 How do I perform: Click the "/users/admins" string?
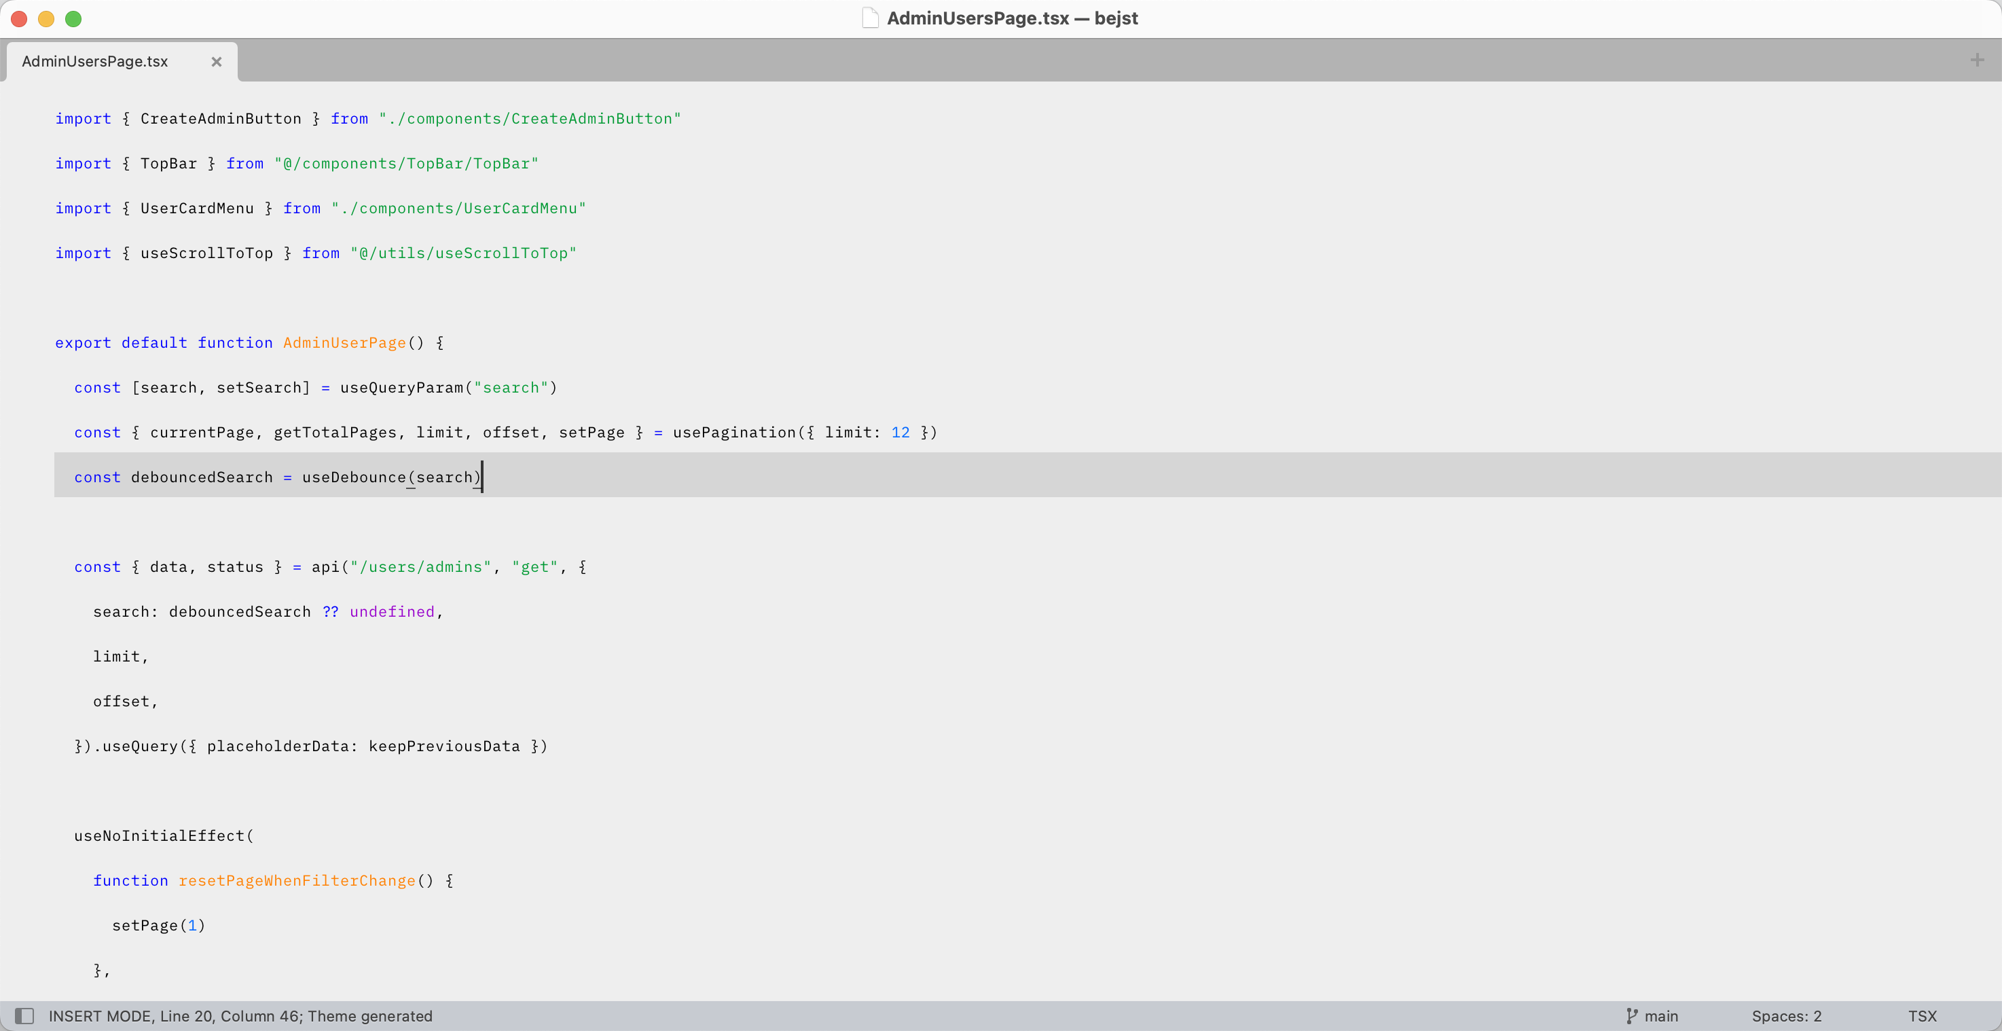(x=420, y=567)
